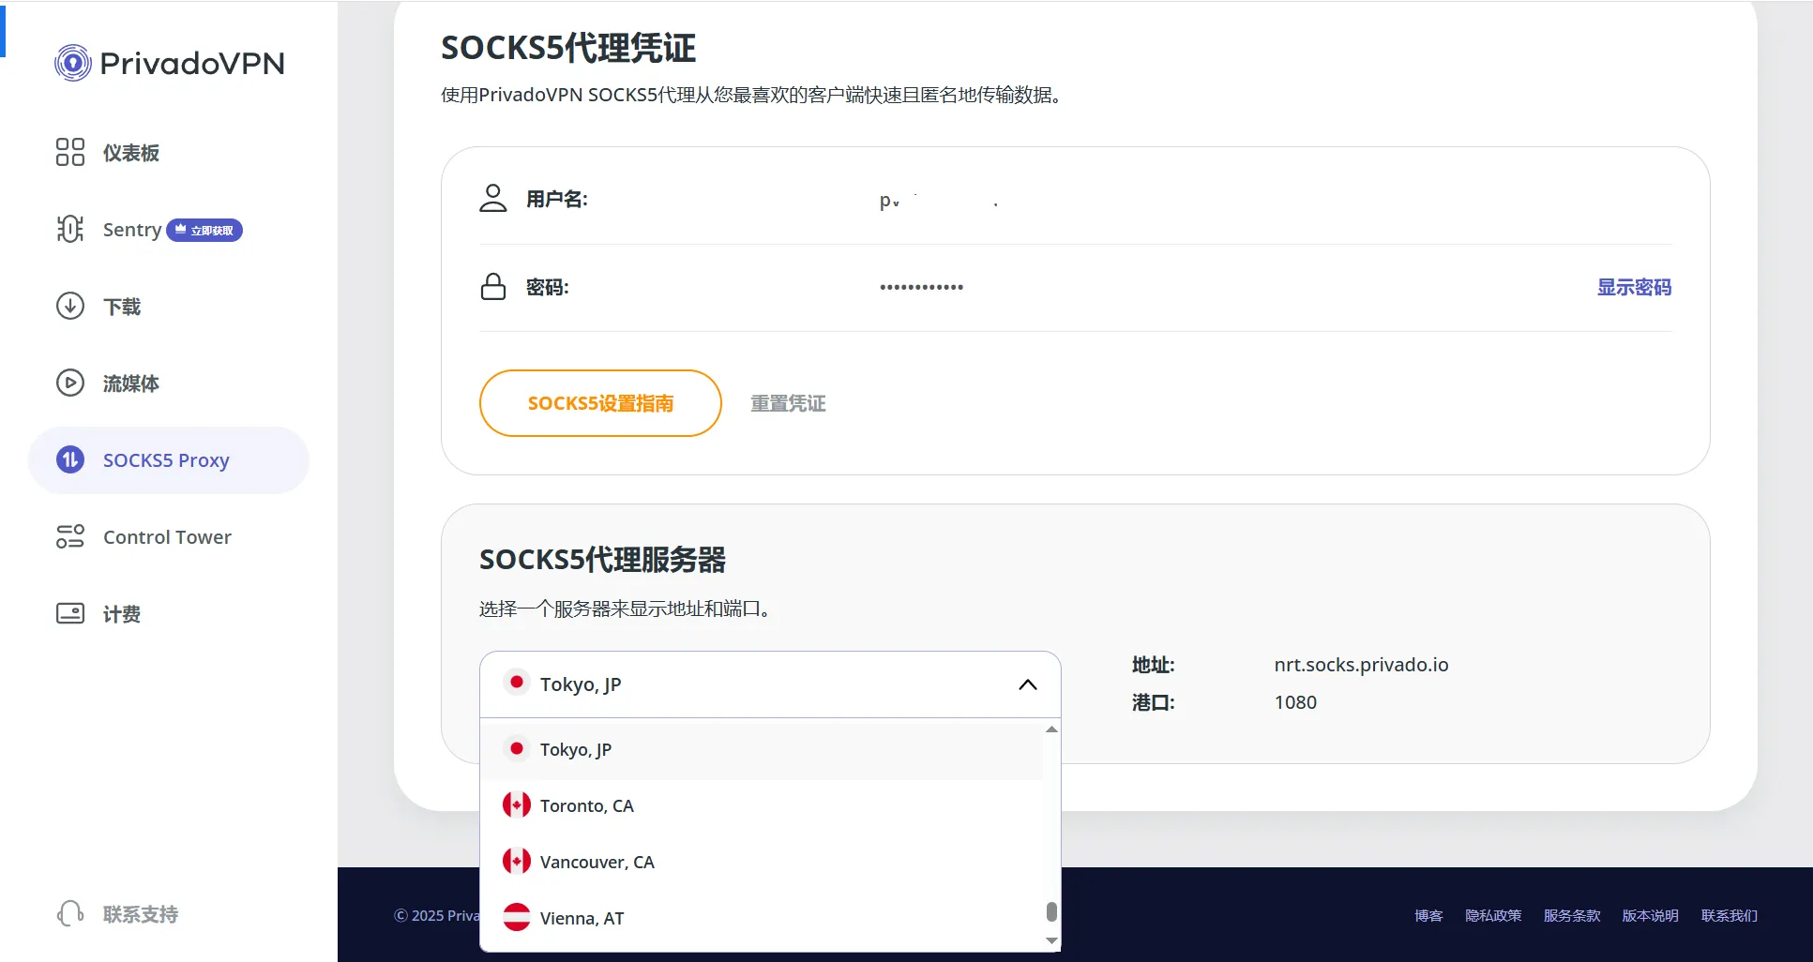Screen dimensions: 1813x962
Task: Open the 流媒体 section
Action: [169, 383]
